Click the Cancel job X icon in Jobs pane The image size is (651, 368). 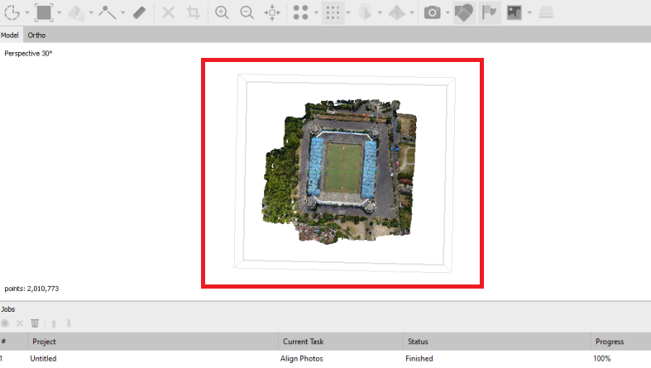20,323
